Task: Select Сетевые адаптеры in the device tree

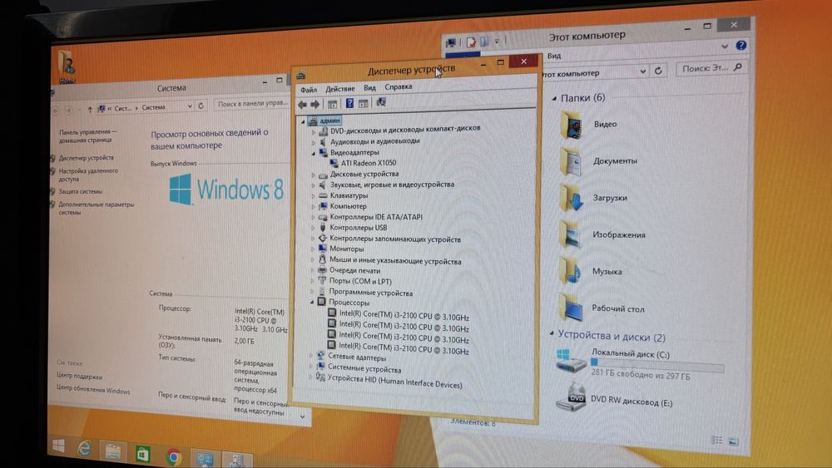Action: point(357,357)
